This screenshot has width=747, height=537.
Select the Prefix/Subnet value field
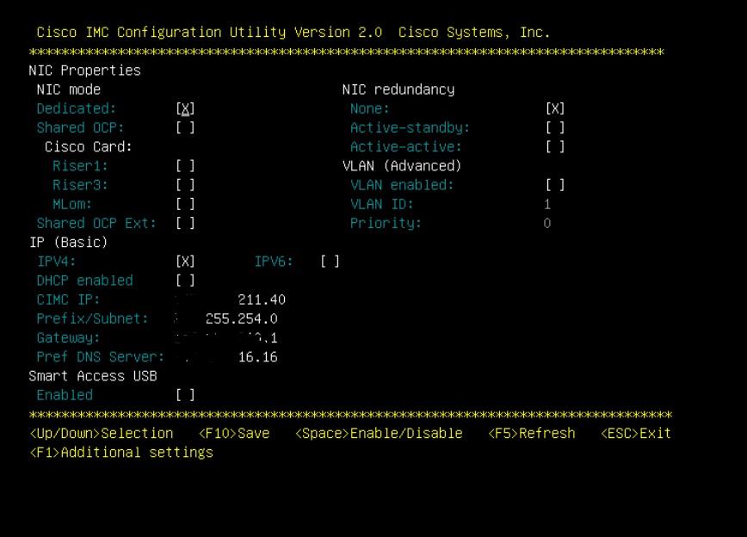[226, 318]
